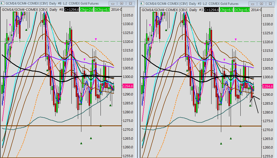Click the lowest green triangle marker in left chart

tap(81, 143)
